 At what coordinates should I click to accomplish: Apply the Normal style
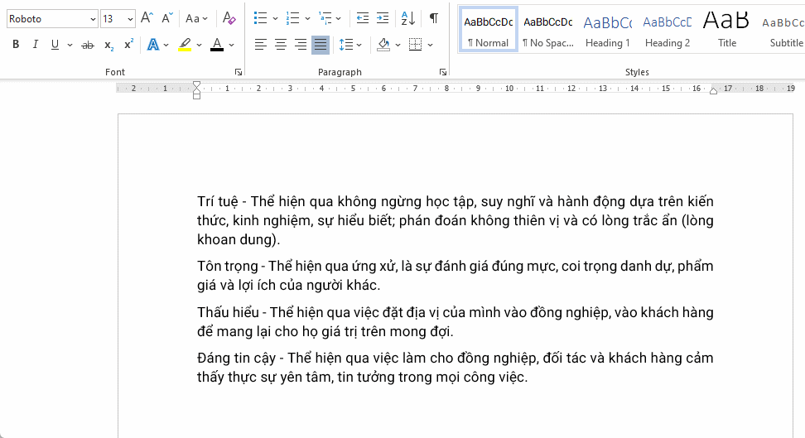489,29
